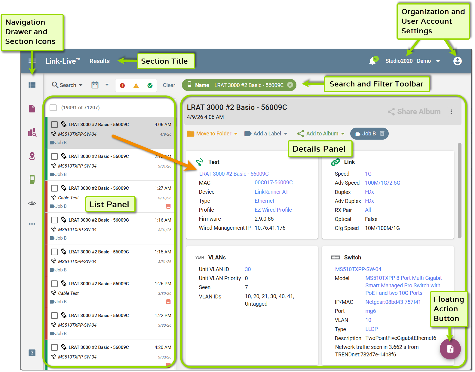
Task: Click the Speed 1G value
Action: [368, 174]
